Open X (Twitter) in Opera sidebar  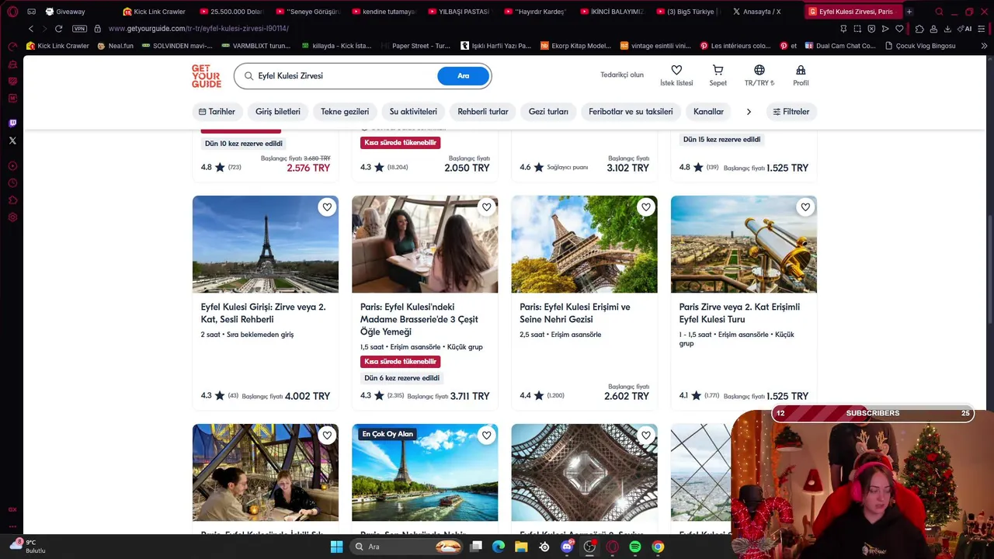point(12,141)
